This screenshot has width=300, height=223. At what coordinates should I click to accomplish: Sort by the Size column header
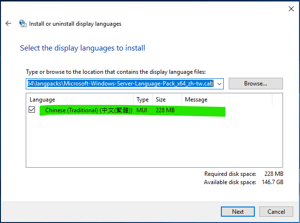click(x=167, y=100)
